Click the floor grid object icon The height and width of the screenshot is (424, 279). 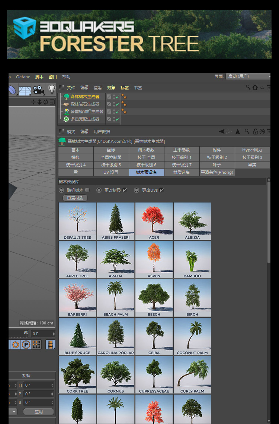click(x=25, y=90)
